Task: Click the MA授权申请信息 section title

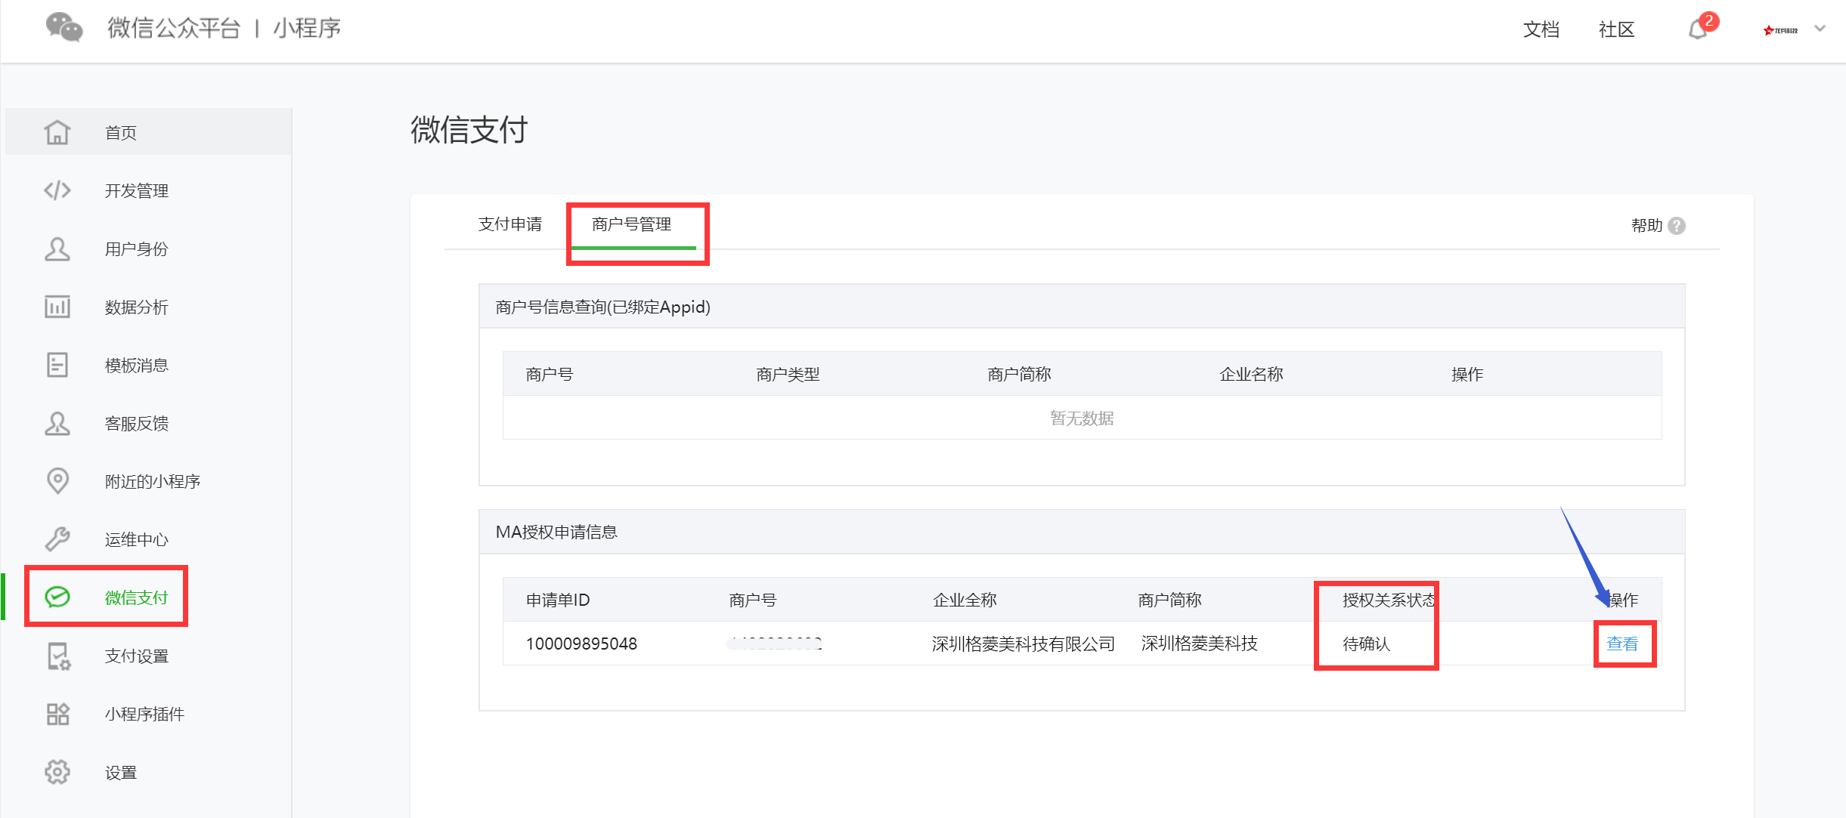Action: 556,532
